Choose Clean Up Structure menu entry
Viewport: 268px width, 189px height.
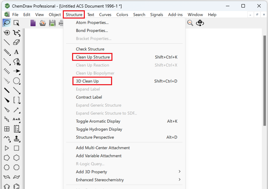pos(93,57)
